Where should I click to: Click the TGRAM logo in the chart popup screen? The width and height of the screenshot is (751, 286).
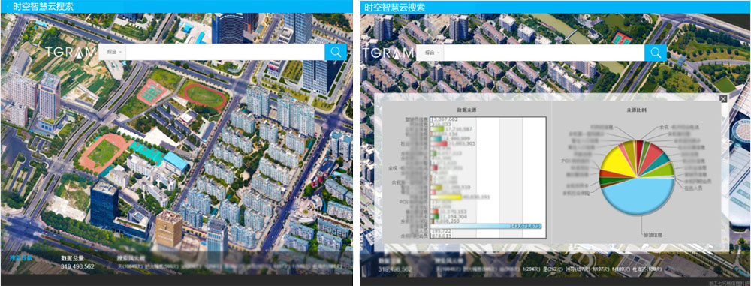(388, 53)
